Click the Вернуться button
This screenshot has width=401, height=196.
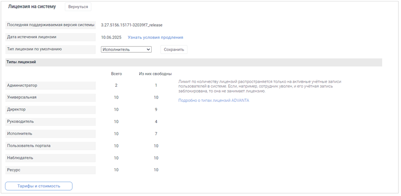click(x=78, y=7)
